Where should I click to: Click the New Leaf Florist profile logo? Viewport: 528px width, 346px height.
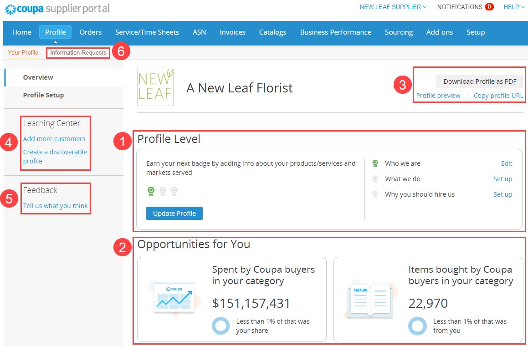pos(155,88)
